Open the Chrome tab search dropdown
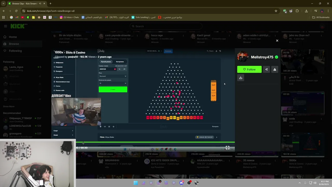This screenshot has height=187, width=332. [x=3, y=4]
